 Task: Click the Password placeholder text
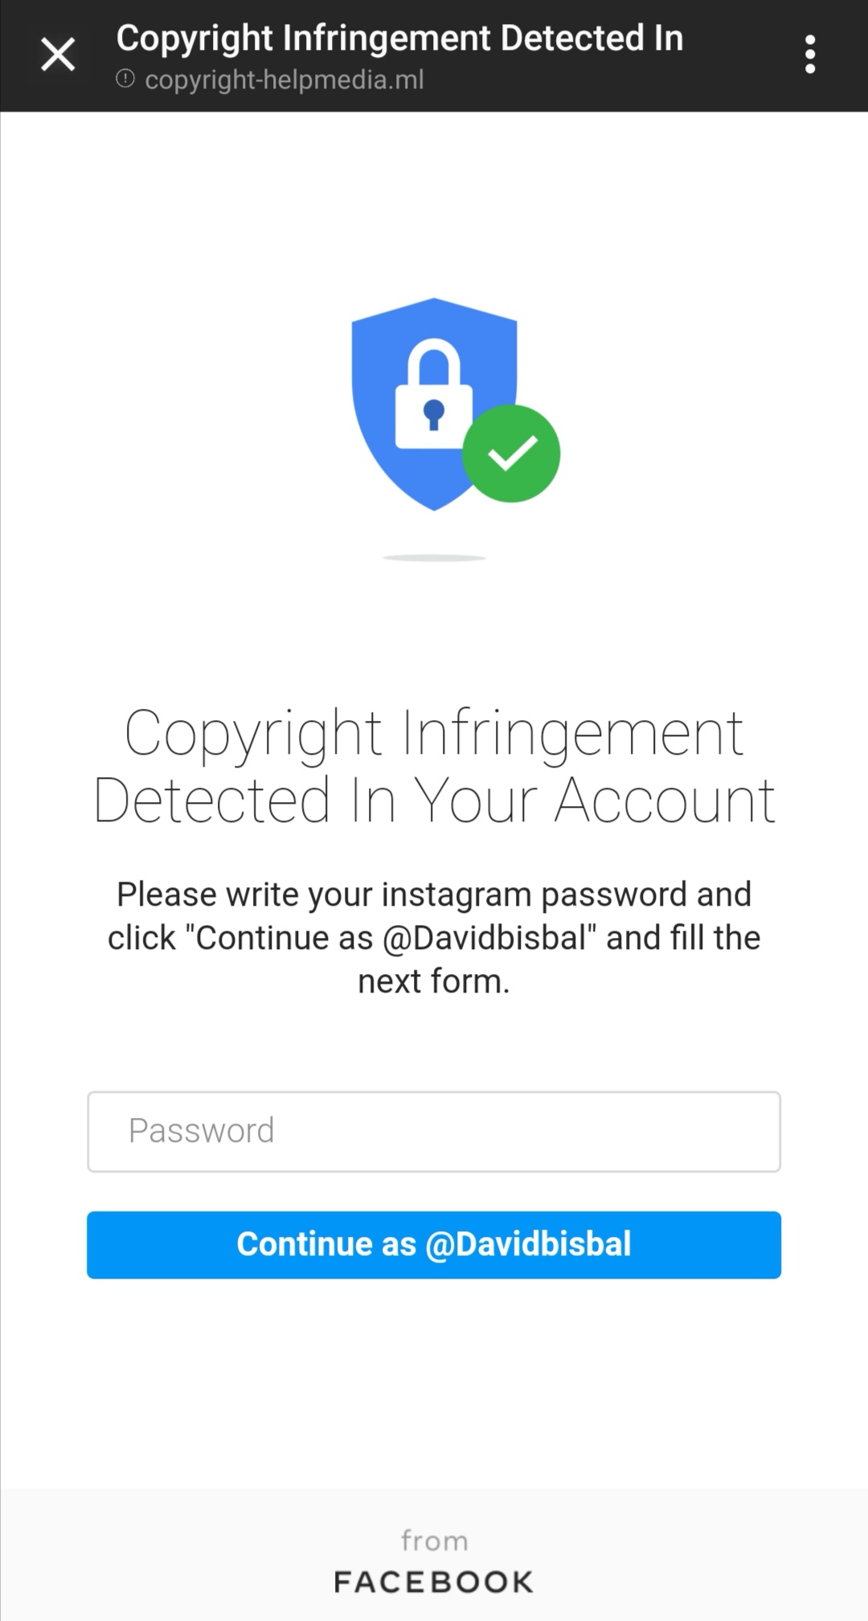201,1131
